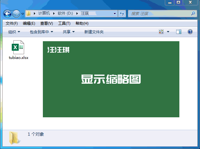The image size is (200, 149).
Task: Go back with the Back arrow button
Action: (x=7, y=14)
